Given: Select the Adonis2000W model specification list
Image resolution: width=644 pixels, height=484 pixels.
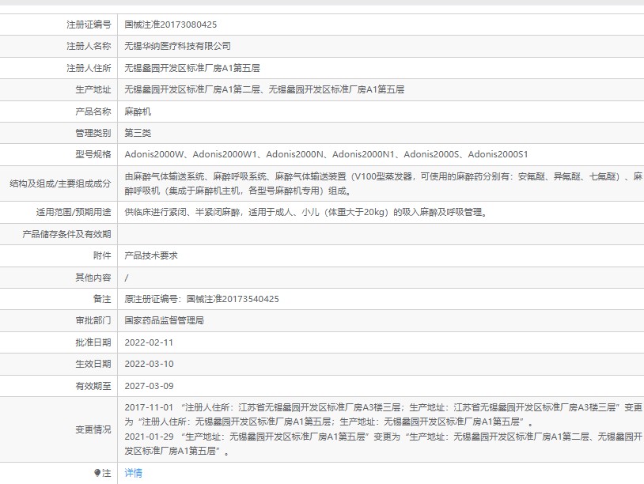Looking at the screenshot, I should point(326,154).
